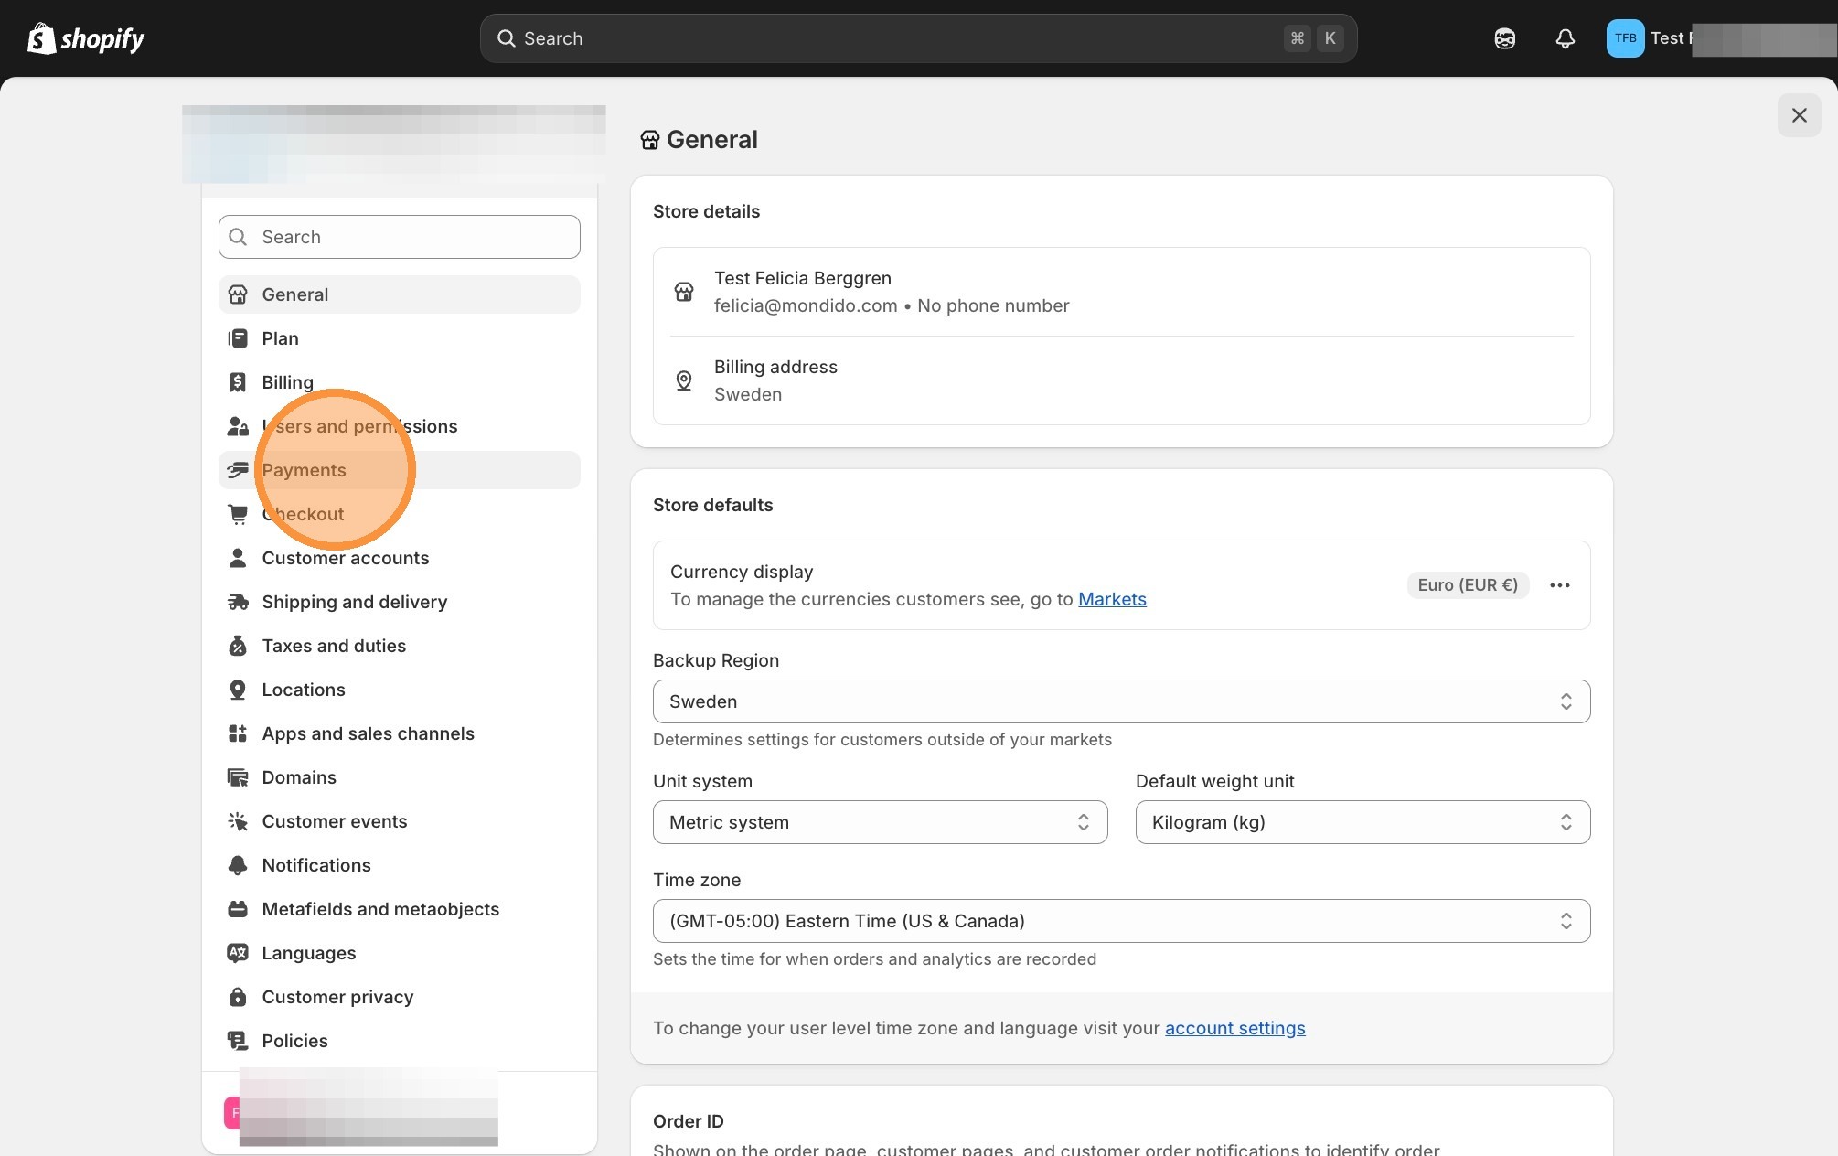
Task: Open the Sidekick assistant icon
Action: (x=1504, y=38)
